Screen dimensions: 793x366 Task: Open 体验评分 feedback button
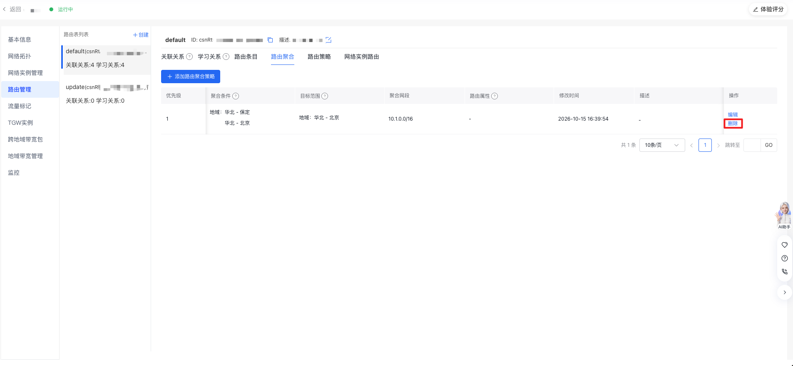[x=768, y=9]
